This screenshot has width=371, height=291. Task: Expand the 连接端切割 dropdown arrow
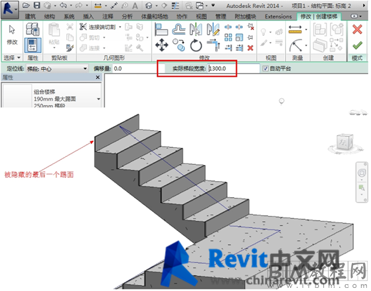(x=120, y=27)
